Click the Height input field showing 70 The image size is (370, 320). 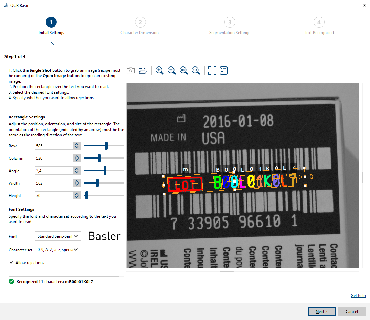coord(54,195)
